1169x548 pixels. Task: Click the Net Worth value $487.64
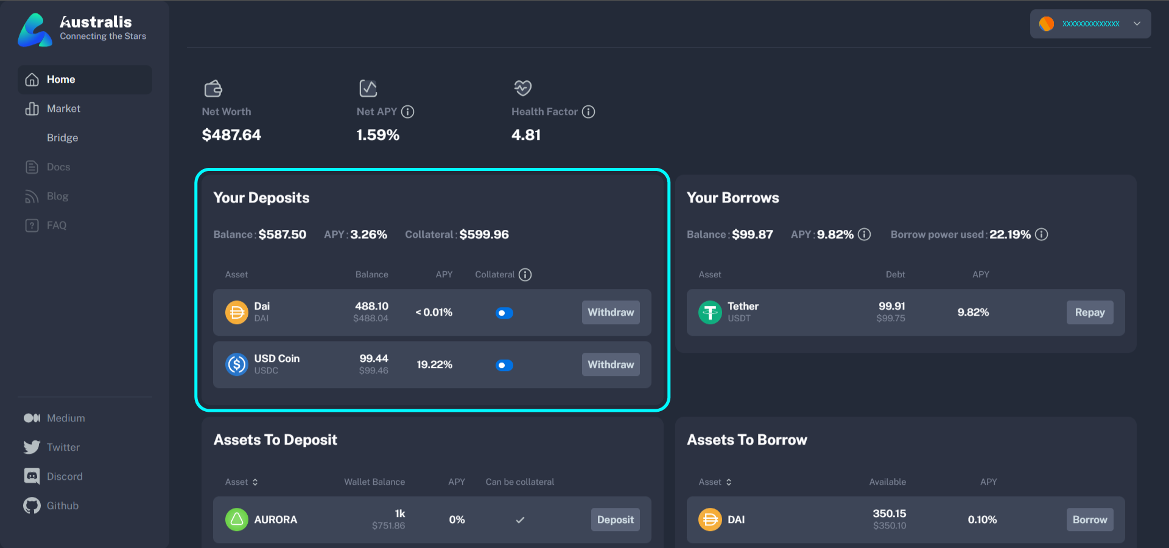pos(231,135)
